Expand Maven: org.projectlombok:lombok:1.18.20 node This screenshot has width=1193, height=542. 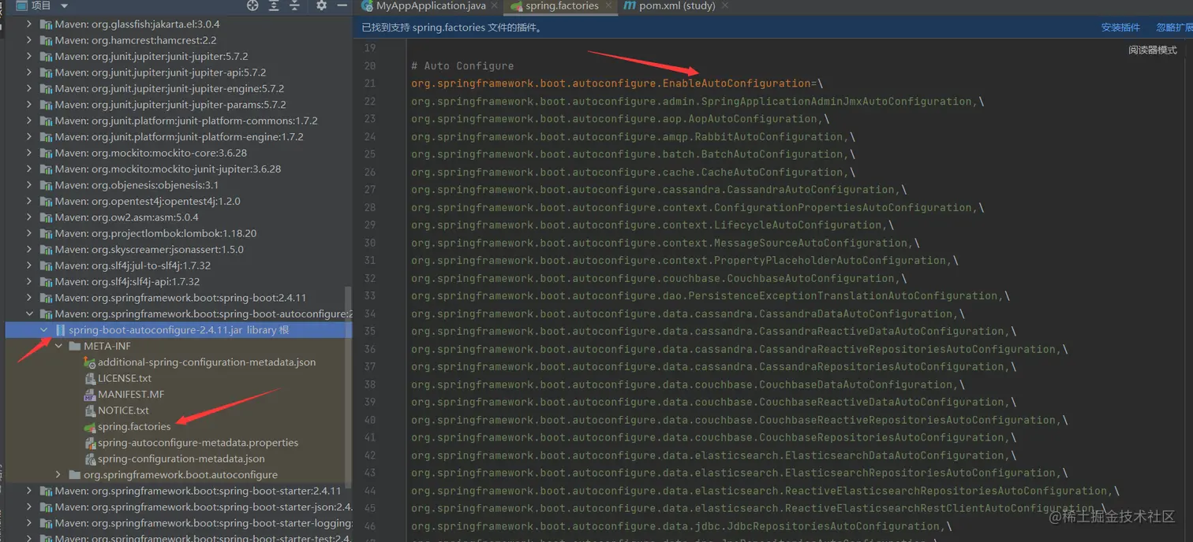tap(29, 233)
